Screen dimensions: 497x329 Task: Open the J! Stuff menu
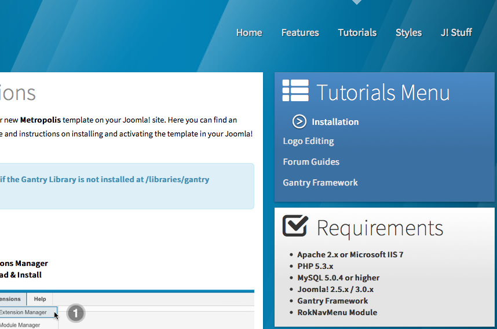click(456, 32)
